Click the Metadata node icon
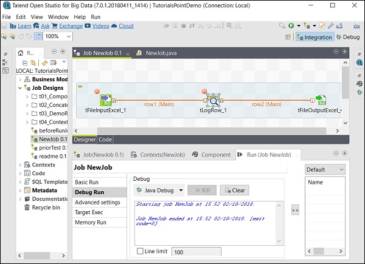The width and height of the screenshot is (365, 264). (x=27, y=190)
